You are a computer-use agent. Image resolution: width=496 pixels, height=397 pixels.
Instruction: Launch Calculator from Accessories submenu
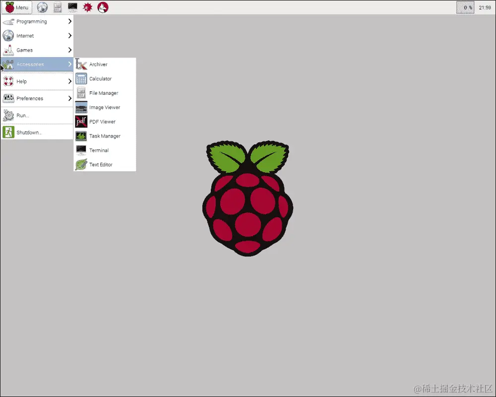(105, 78)
